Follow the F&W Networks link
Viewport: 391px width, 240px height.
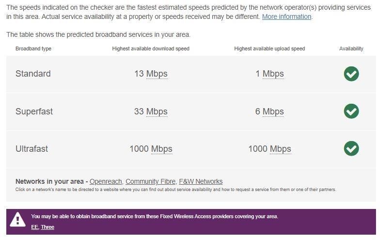coord(201,181)
